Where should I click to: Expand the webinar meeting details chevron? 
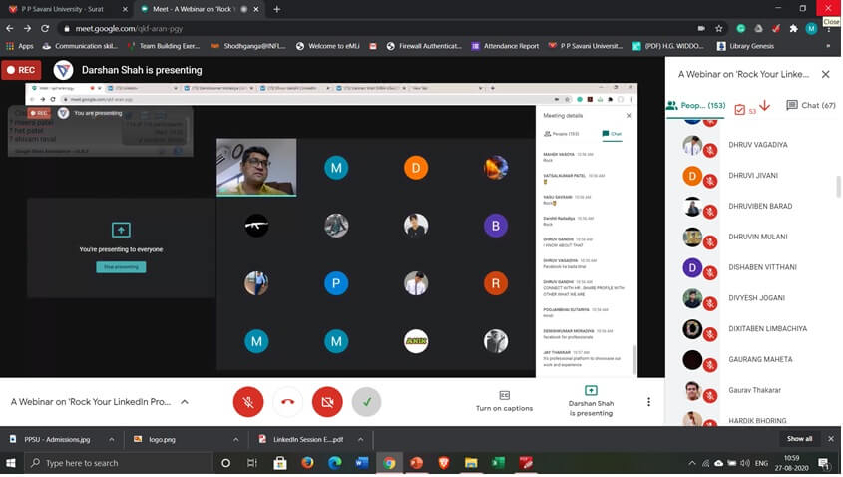click(x=185, y=402)
